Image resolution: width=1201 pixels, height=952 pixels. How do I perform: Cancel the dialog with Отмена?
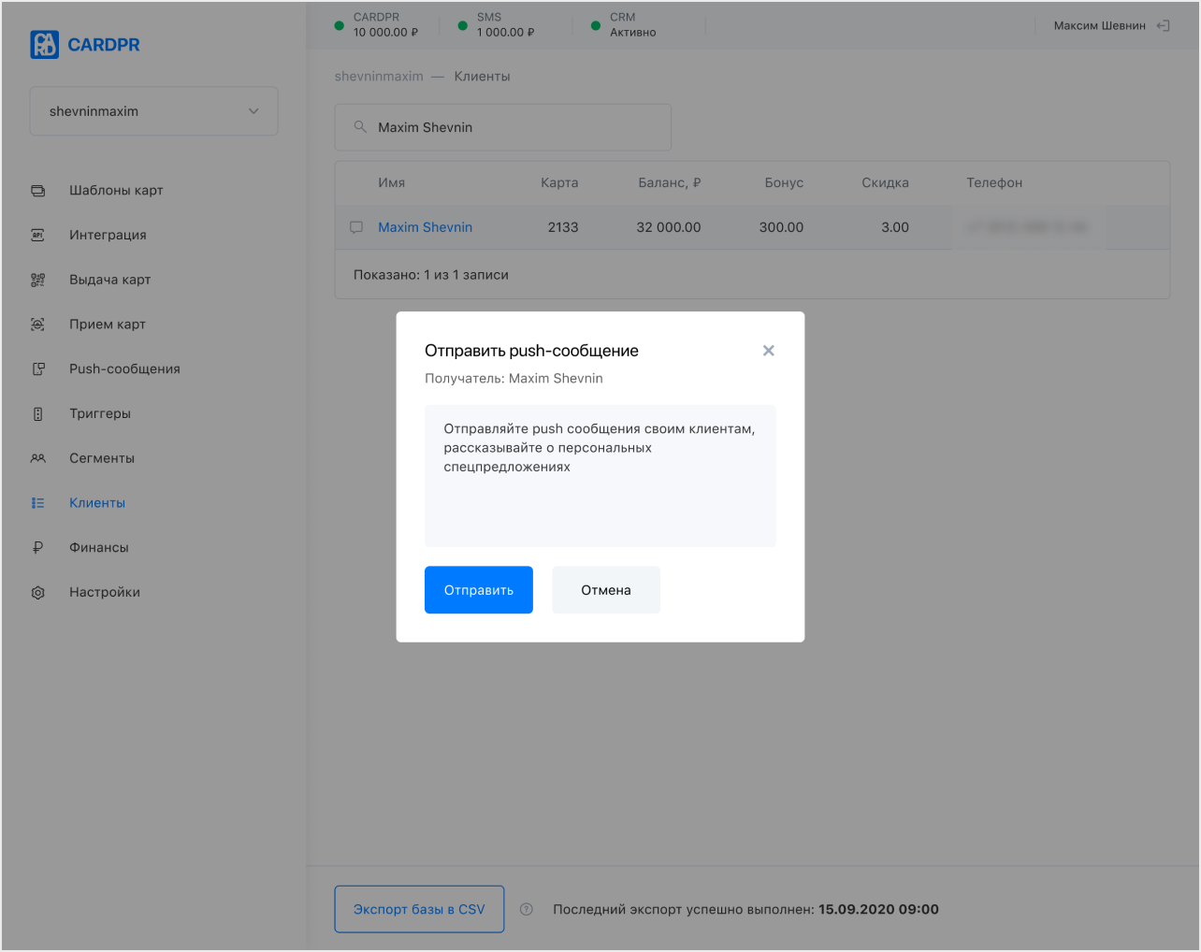pyautogui.click(x=606, y=590)
